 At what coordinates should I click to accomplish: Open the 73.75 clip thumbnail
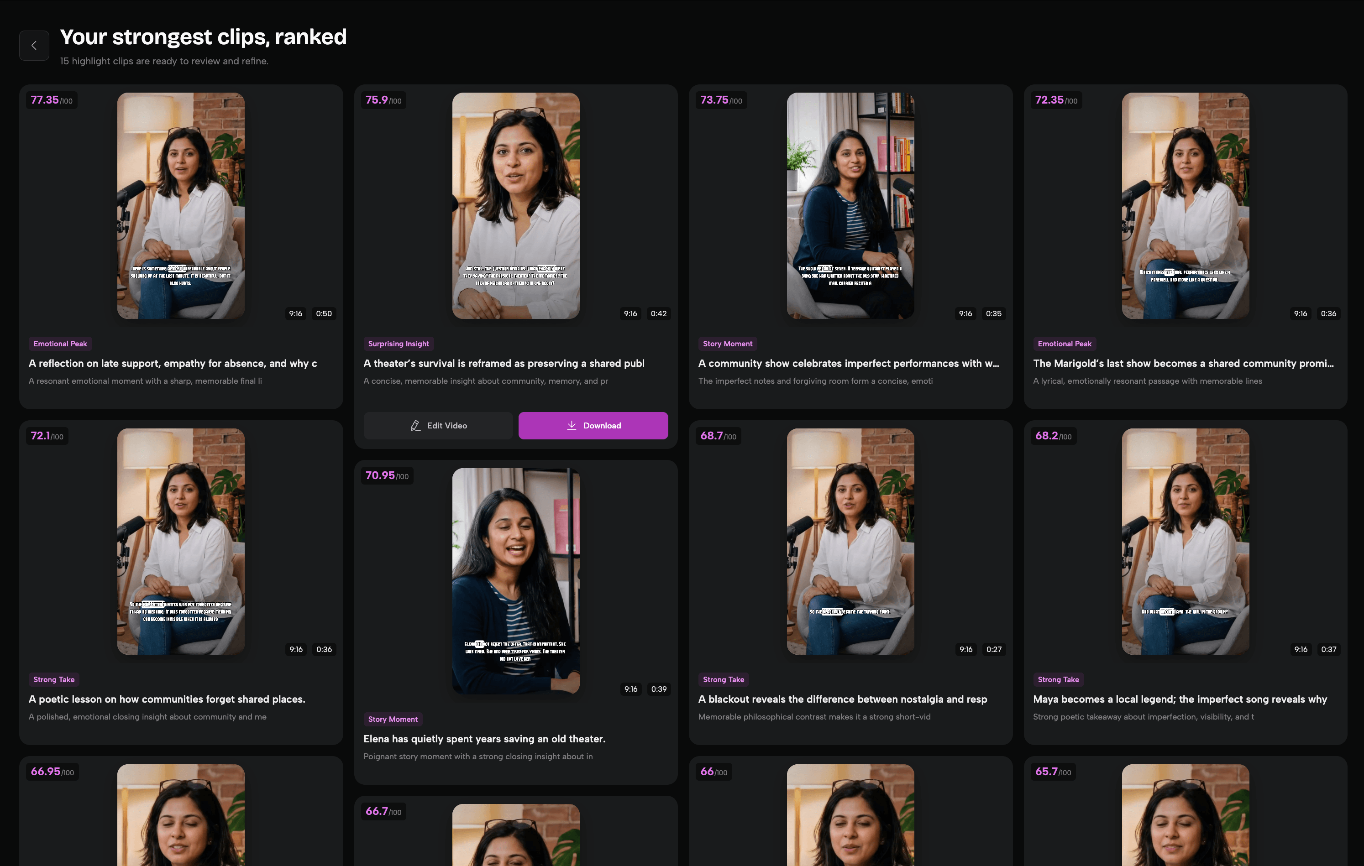850,205
